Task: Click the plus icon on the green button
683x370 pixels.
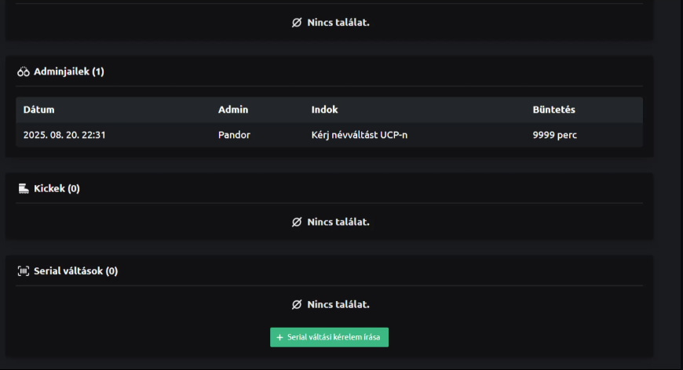Action: (x=280, y=337)
